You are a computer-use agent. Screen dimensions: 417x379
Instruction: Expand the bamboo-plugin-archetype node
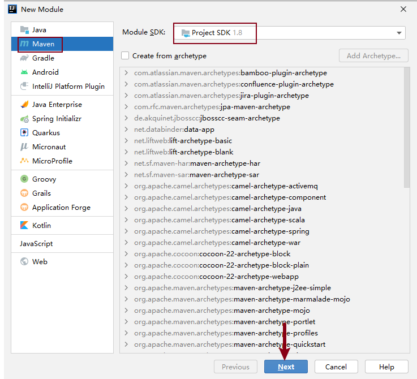click(x=126, y=72)
